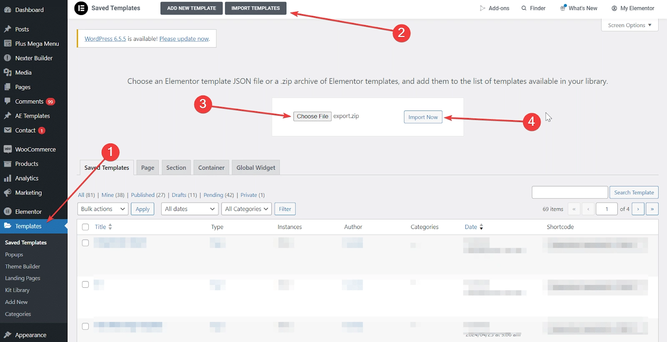Open the WordPress 6.5.5 link
Image resolution: width=667 pixels, height=342 pixels.
pos(105,39)
